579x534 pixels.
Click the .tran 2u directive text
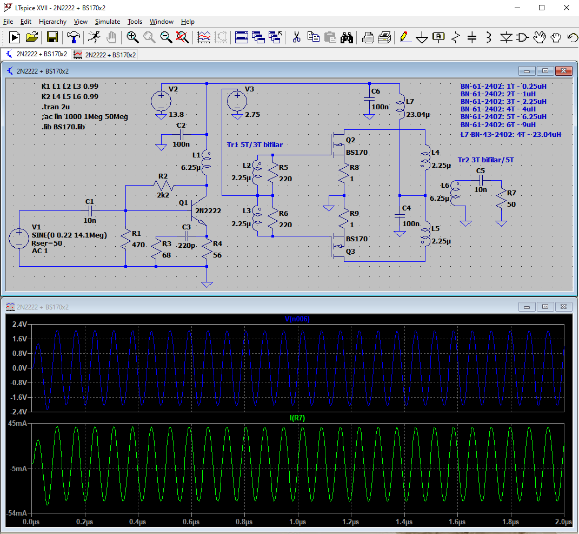click(56, 107)
